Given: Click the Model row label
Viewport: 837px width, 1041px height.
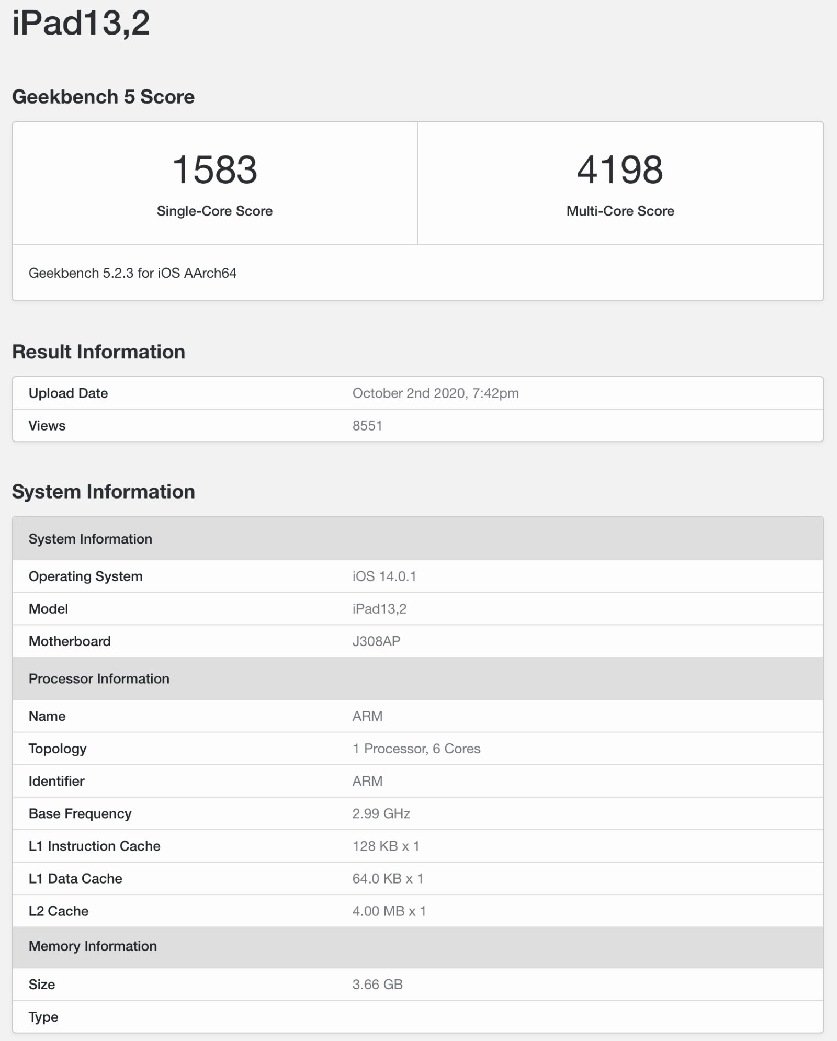Looking at the screenshot, I should (x=48, y=609).
